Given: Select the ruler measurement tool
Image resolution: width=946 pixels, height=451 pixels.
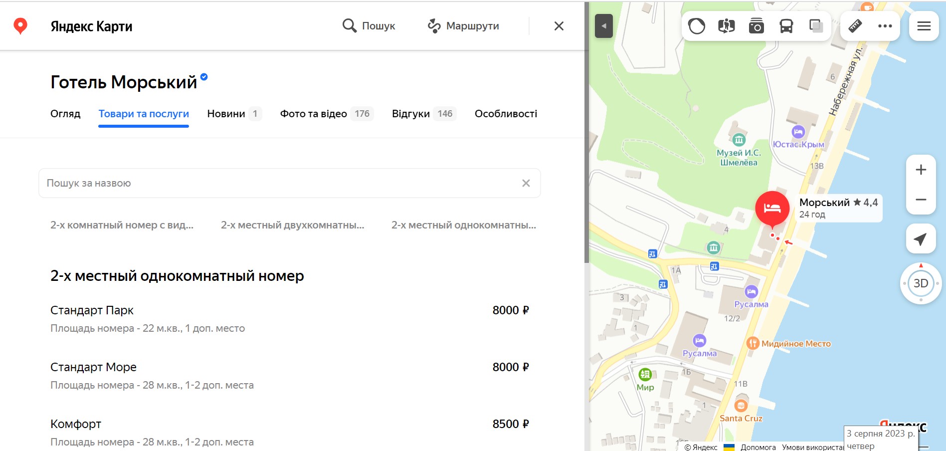Looking at the screenshot, I should click(x=855, y=26).
